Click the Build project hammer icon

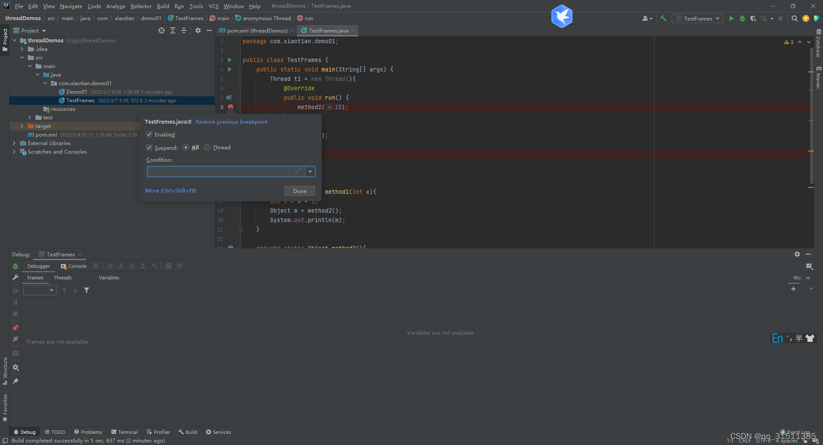[663, 18]
